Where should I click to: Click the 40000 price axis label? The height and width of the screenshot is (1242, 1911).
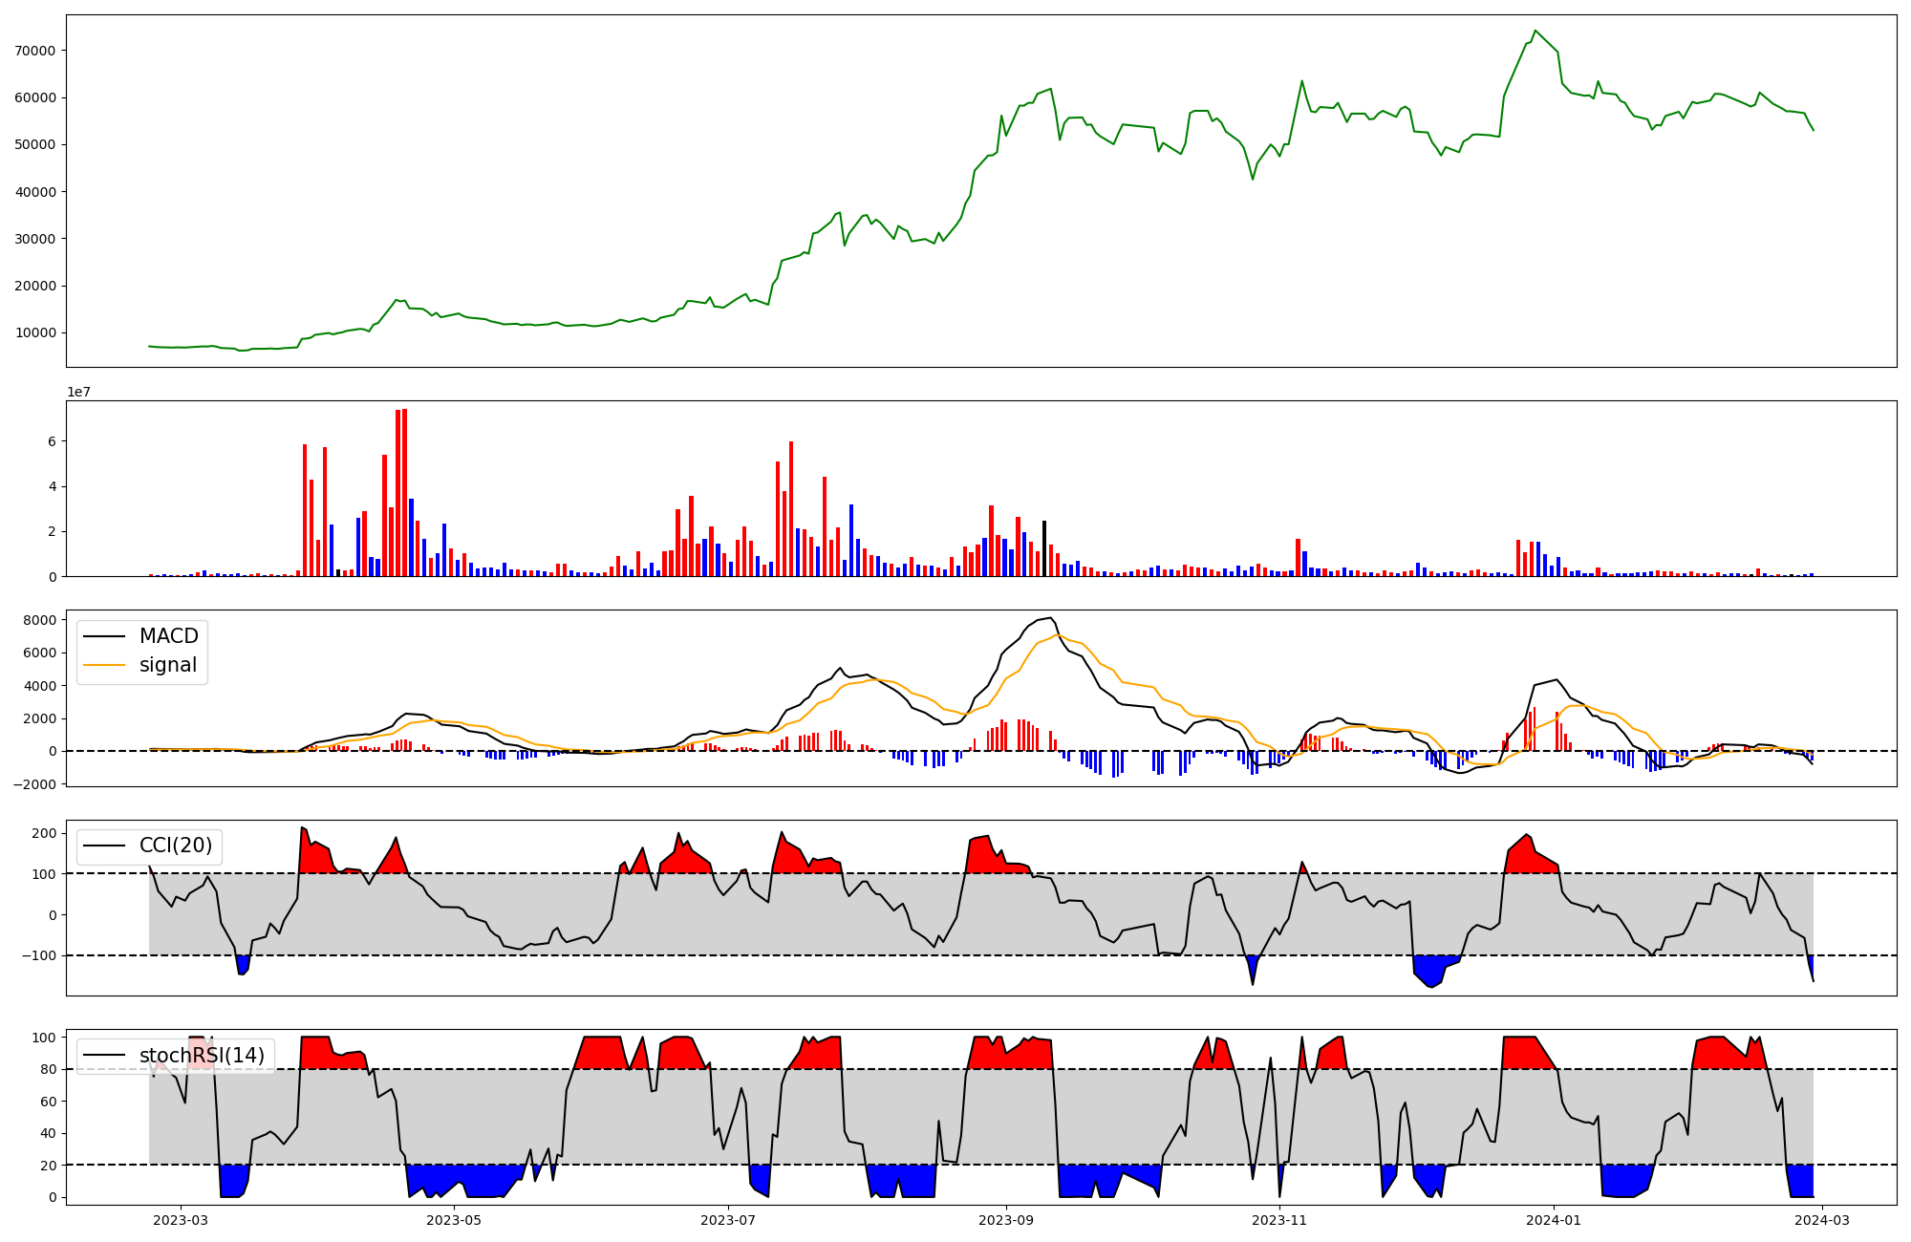click(x=36, y=192)
